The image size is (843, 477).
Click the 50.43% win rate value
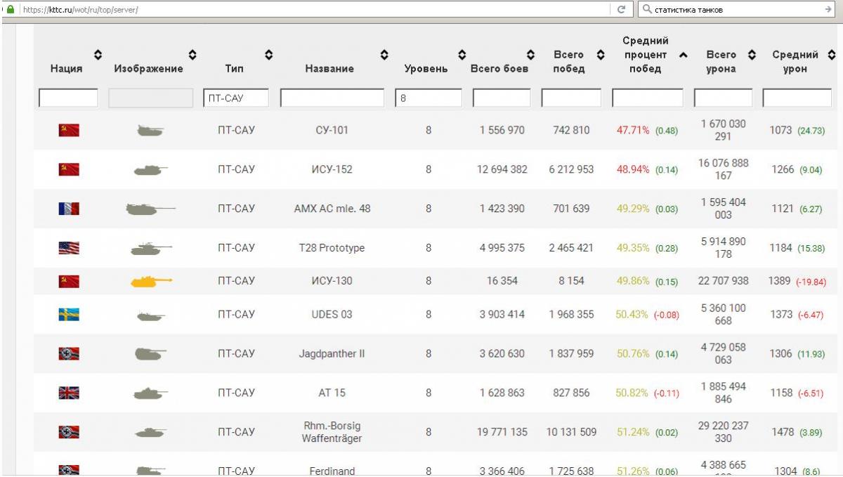(633, 314)
